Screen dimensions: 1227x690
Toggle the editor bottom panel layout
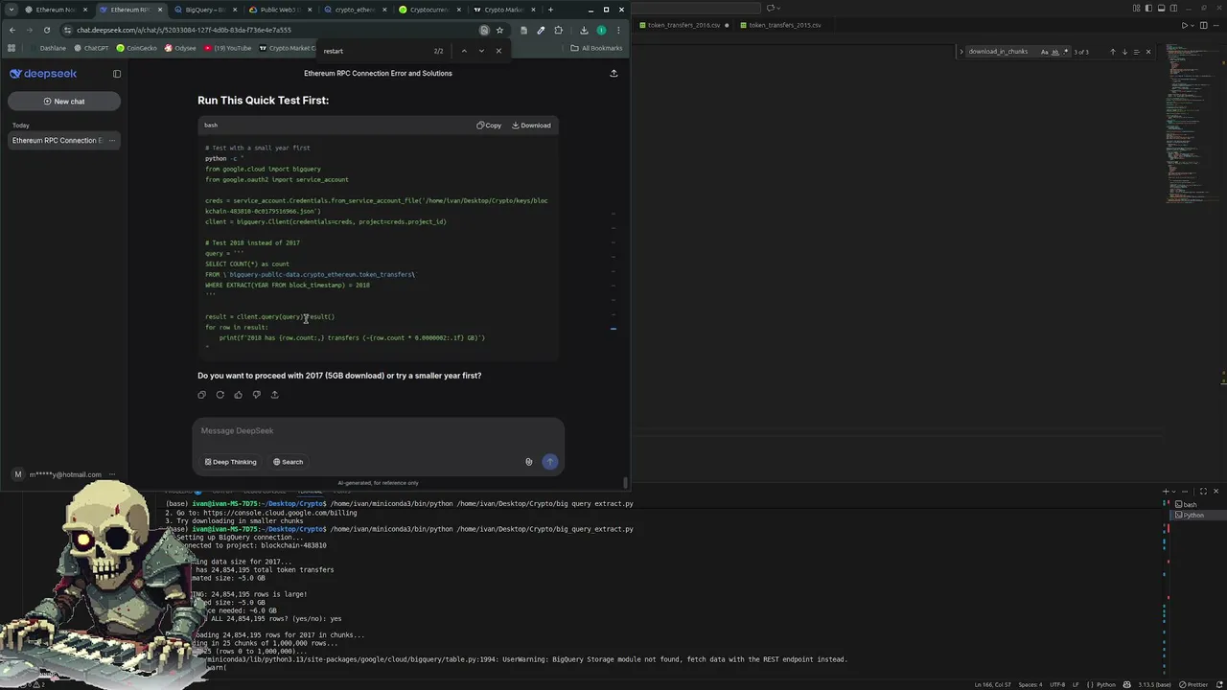pos(1162,9)
